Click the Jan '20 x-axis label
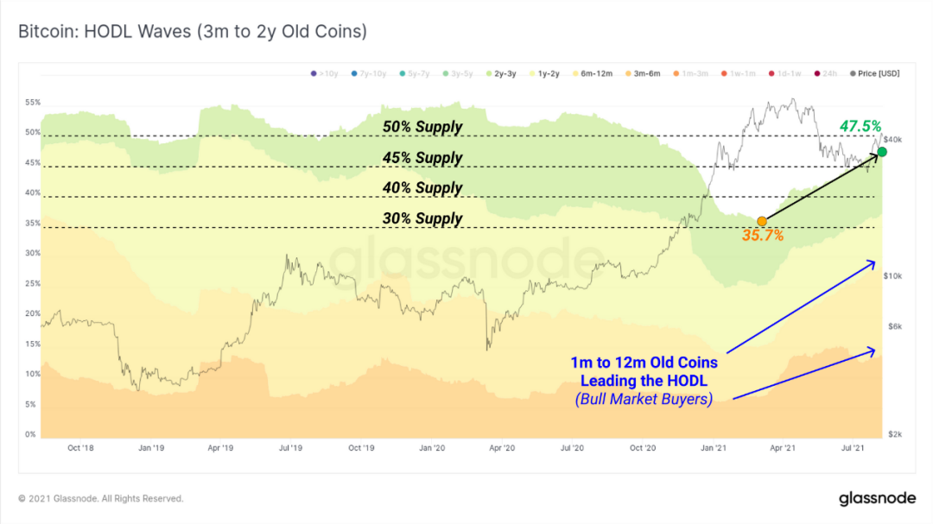933x524 pixels. (x=431, y=448)
